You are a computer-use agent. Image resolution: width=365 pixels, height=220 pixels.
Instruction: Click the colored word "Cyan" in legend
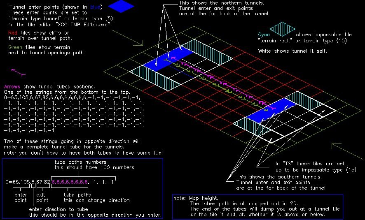click(264, 35)
